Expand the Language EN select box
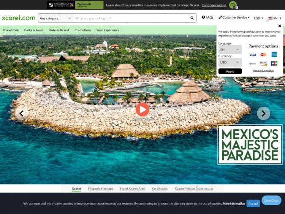 pos(230,50)
